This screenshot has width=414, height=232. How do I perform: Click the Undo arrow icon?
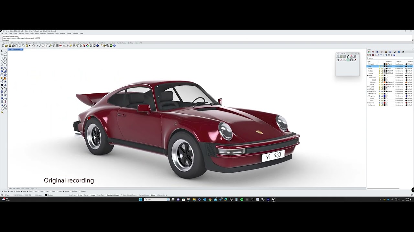pyautogui.click(x=30, y=46)
